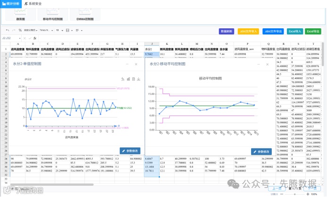
Task: Click 参数修改 in 移动平均控制图 dialog
Action: tap(261, 152)
